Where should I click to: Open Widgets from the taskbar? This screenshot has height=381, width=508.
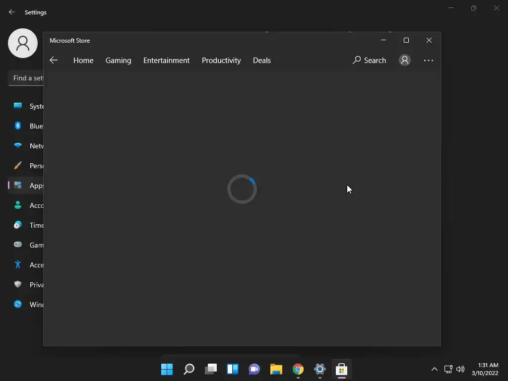233,369
